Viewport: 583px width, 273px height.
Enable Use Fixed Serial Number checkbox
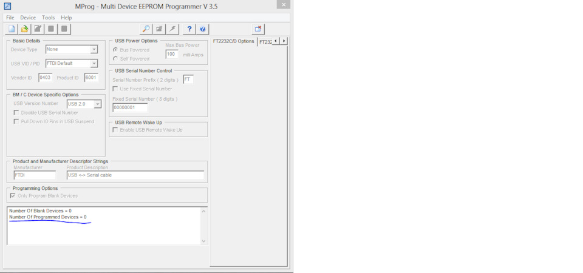(115, 89)
